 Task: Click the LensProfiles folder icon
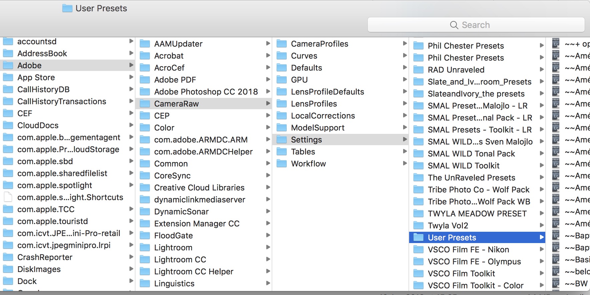pyautogui.click(x=282, y=104)
